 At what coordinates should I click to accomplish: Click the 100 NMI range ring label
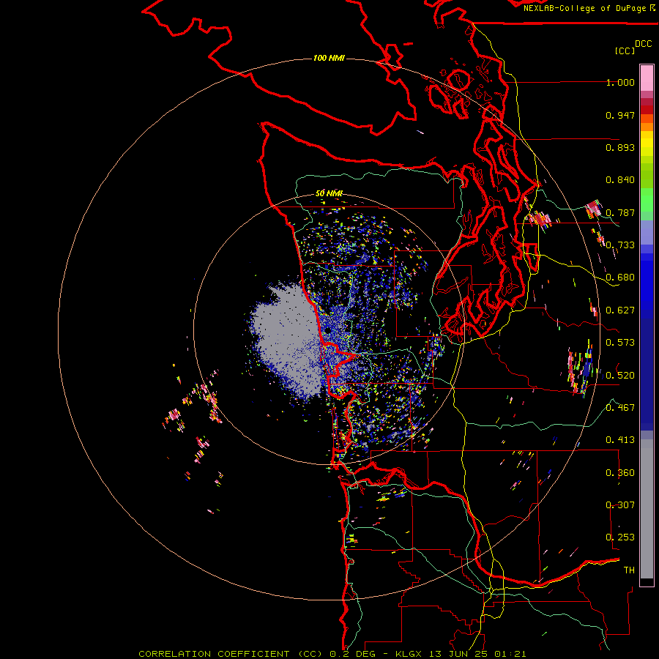coord(329,58)
